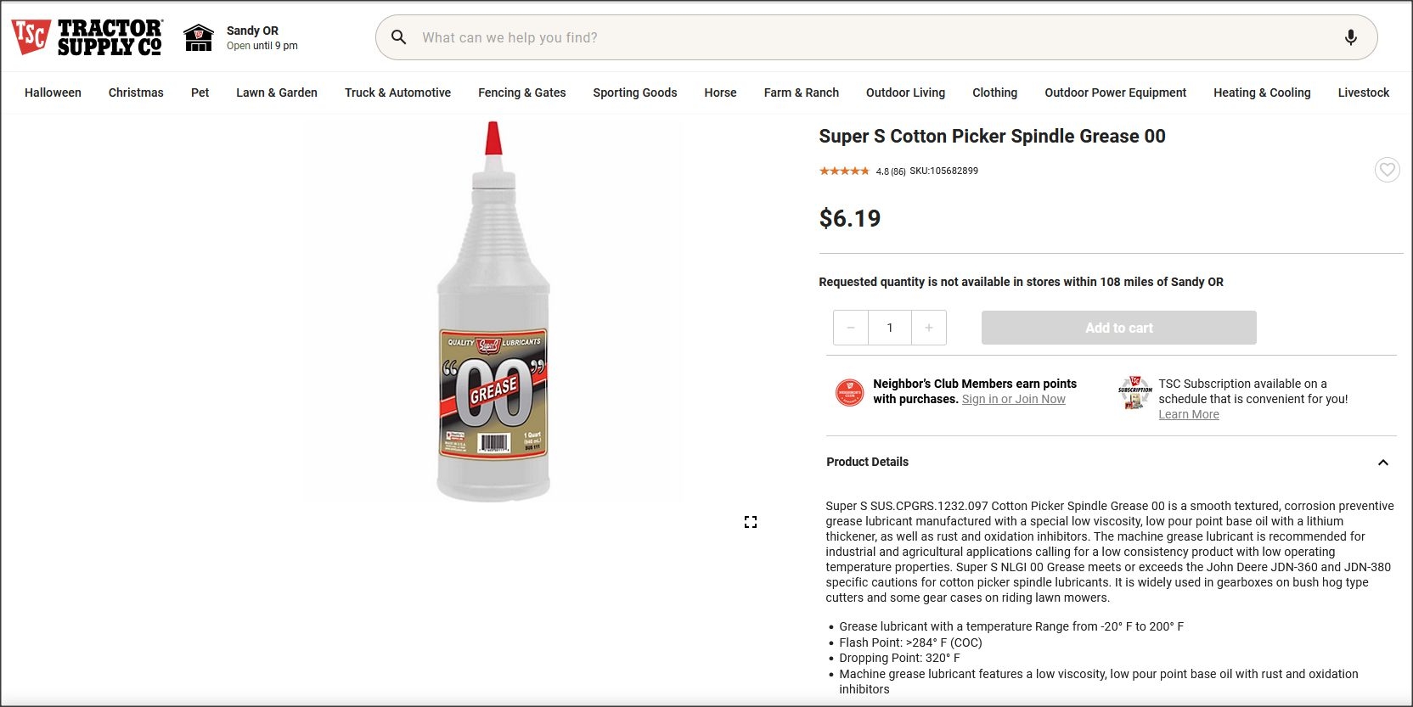Image resolution: width=1413 pixels, height=707 pixels.
Task: Open the Outdoor Power Equipment menu
Action: [1115, 93]
